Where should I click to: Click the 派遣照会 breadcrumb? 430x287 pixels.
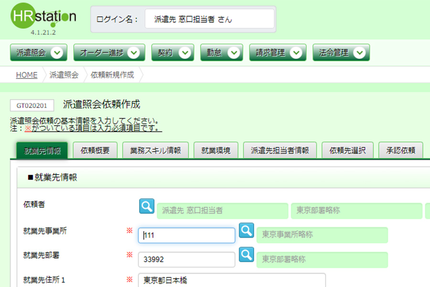pyautogui.click(x=64, y=75)
